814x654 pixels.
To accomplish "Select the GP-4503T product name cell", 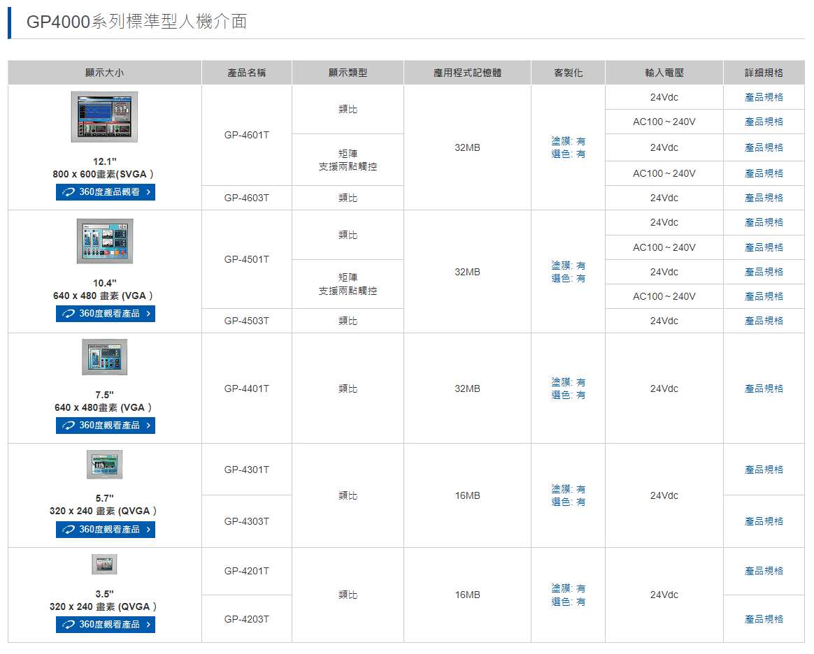I will (x=247, y=321).
